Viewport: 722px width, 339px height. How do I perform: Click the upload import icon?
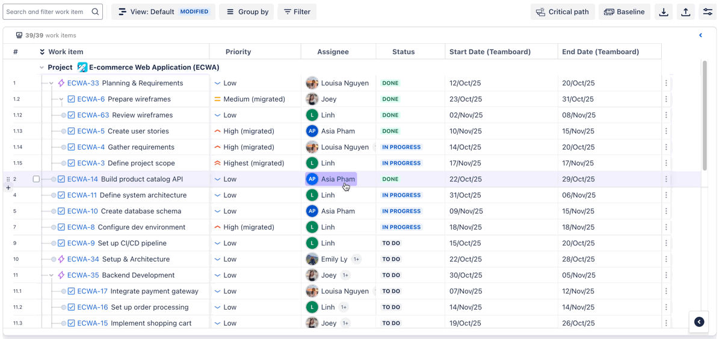686,12
